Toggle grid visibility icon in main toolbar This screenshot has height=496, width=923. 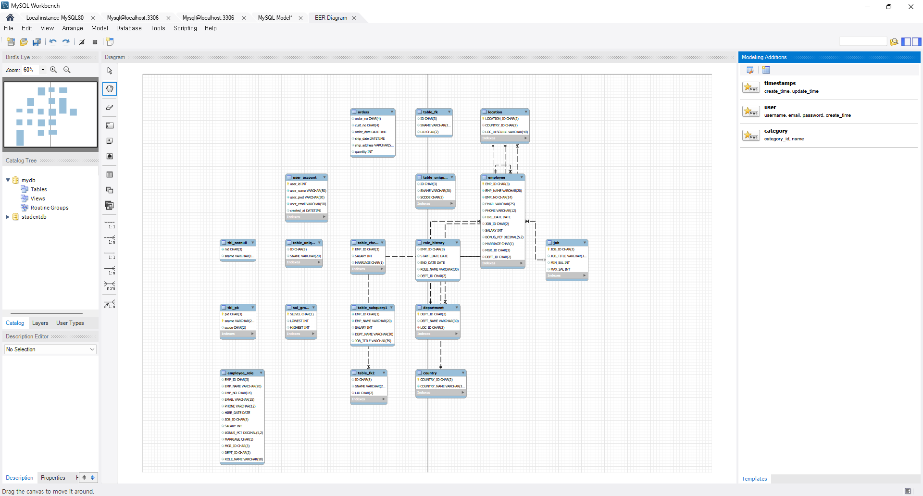click(82, 42)
